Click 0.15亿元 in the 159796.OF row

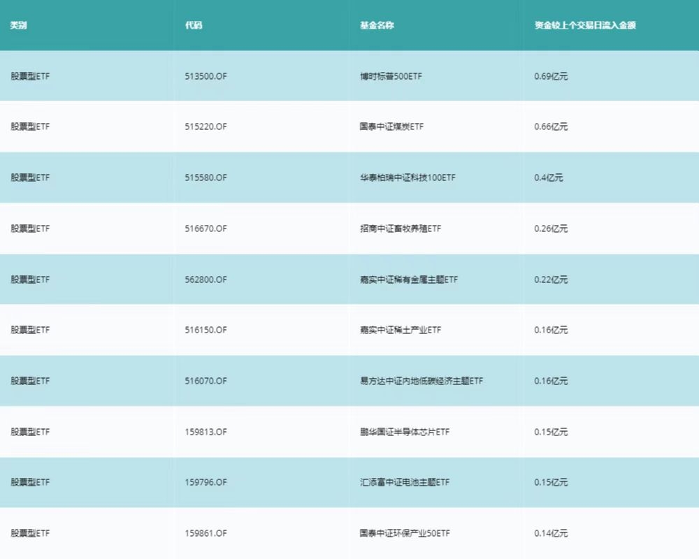pos(551,482)
